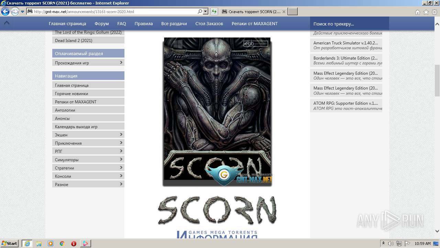
Task: Open the Tools gear icon
Action: (434, 12)
